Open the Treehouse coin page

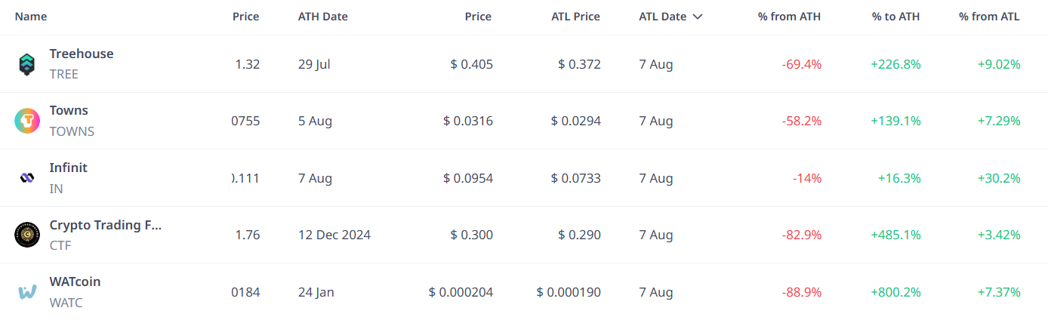point(82,54)
